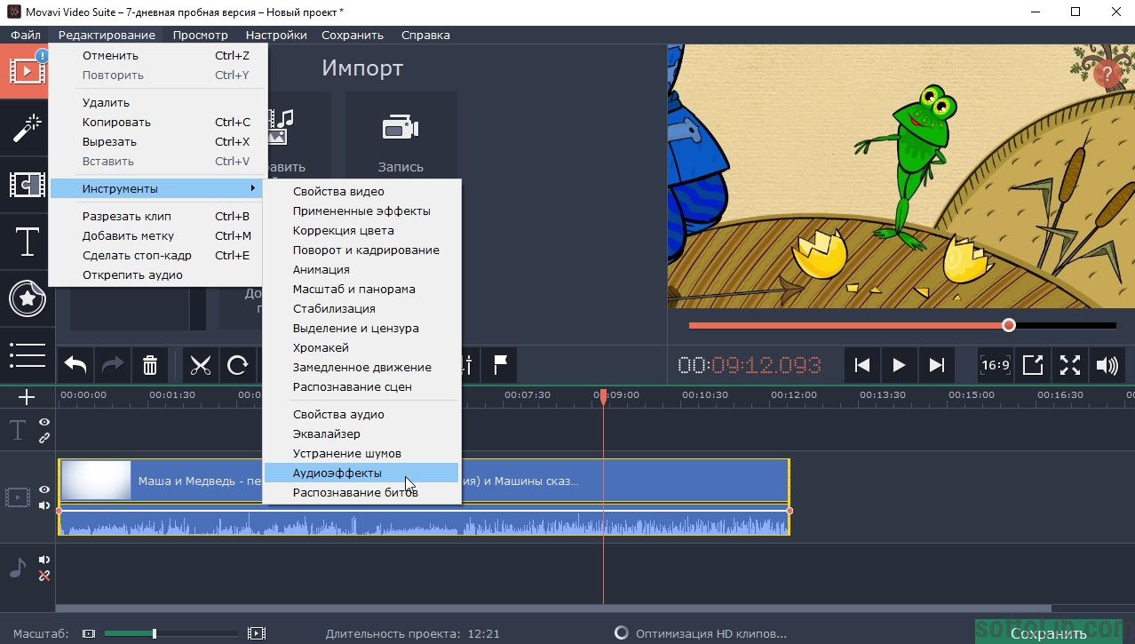
Task: Open the Настройки menu
Action: click(x=276, y=35)
